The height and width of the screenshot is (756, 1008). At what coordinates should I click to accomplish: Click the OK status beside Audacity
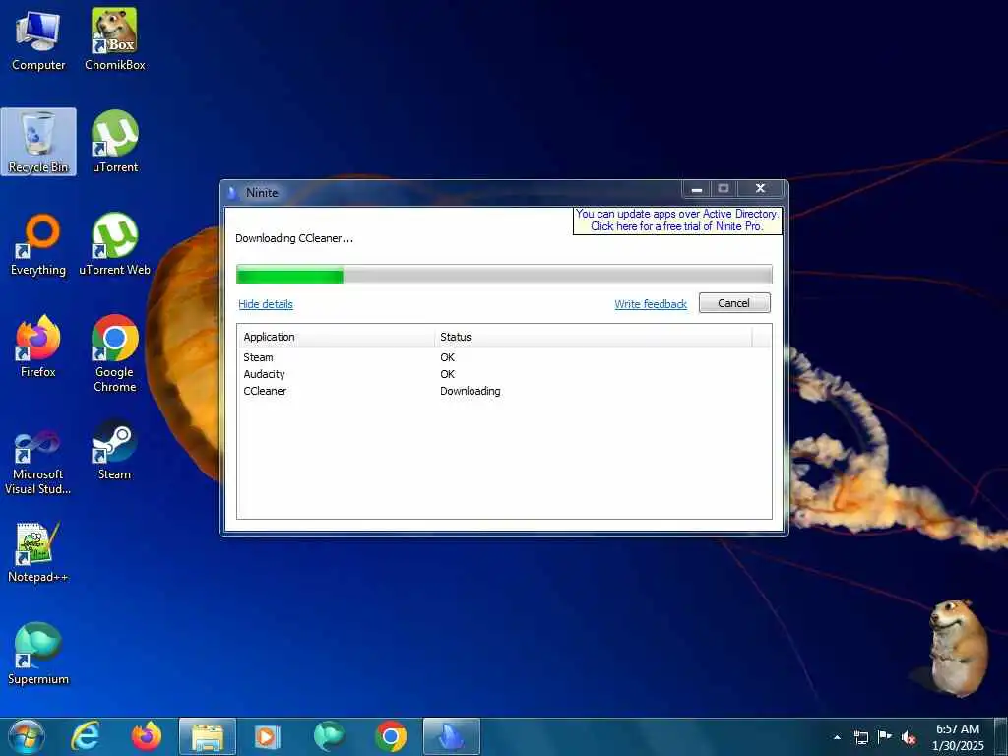448,374
